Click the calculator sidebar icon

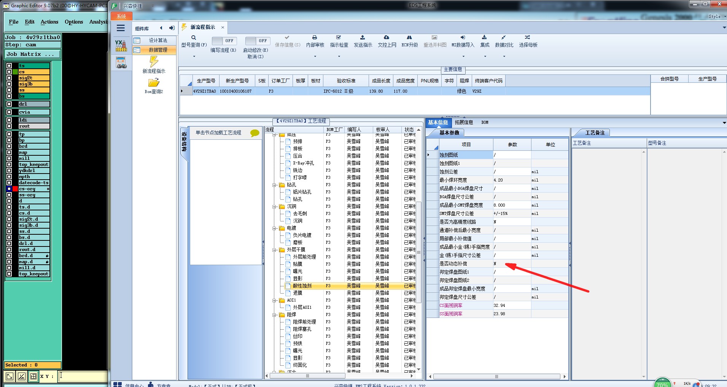pos(121,62)
